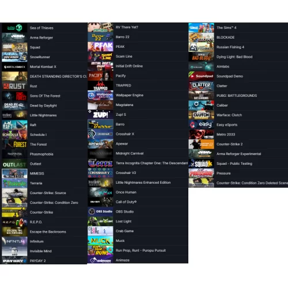Image resolution: width=288 pixels, height=288 pixels.
Task: Open the Schedule I game banner
Action: pyautogui.click(x=14, y=135)
